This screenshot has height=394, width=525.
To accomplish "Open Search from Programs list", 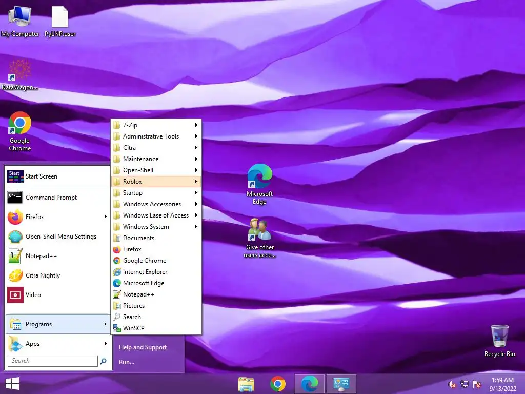I will [156, 317].
